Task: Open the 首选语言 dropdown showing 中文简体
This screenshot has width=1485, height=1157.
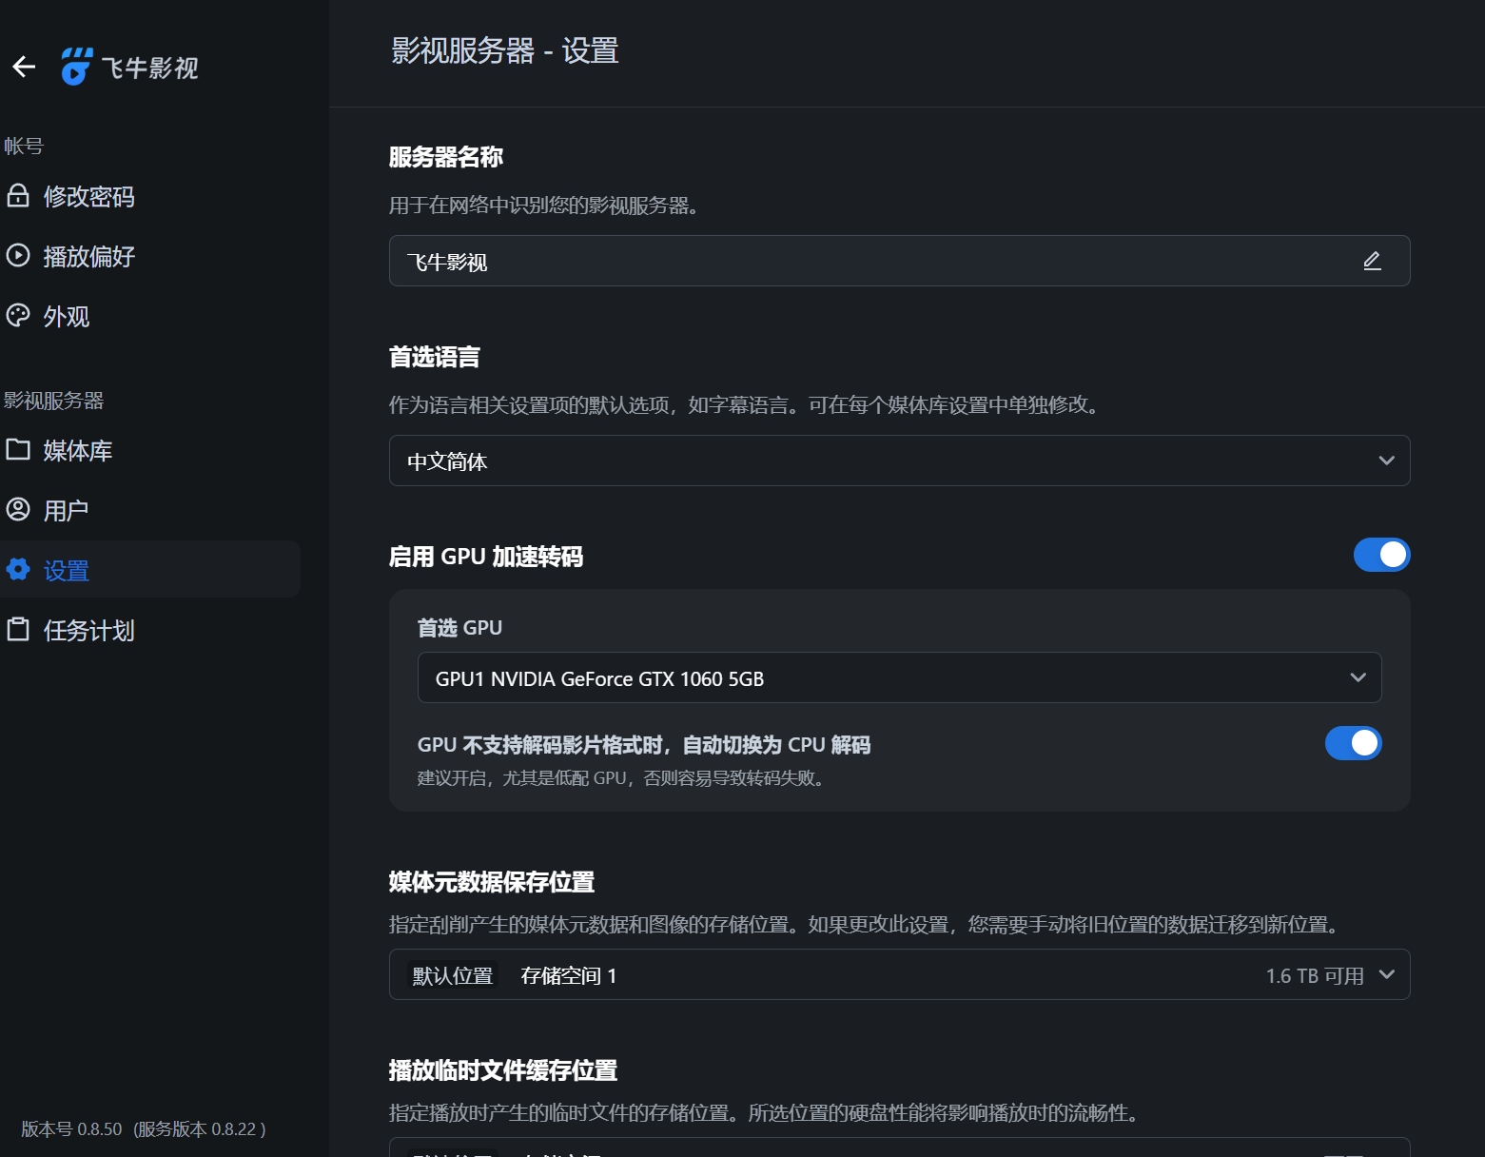Action: click(x=899, y=461)
